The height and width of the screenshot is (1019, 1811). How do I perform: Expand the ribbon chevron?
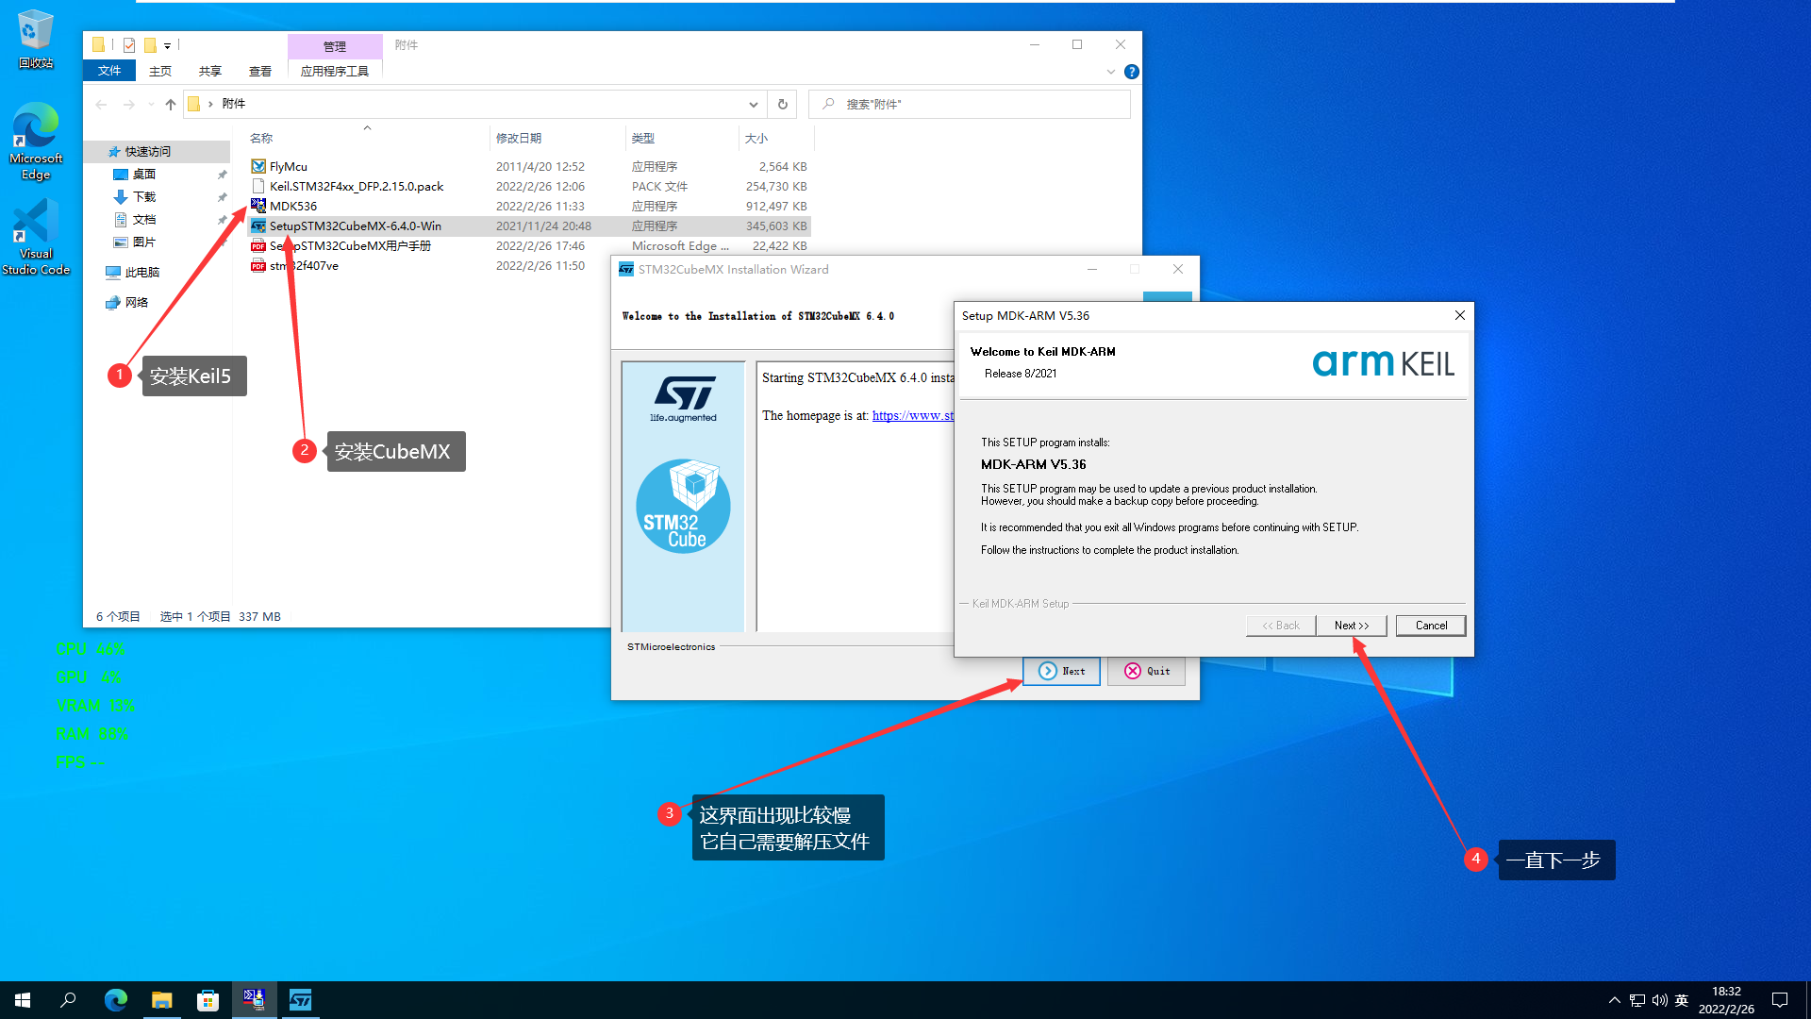point(1110,72)
